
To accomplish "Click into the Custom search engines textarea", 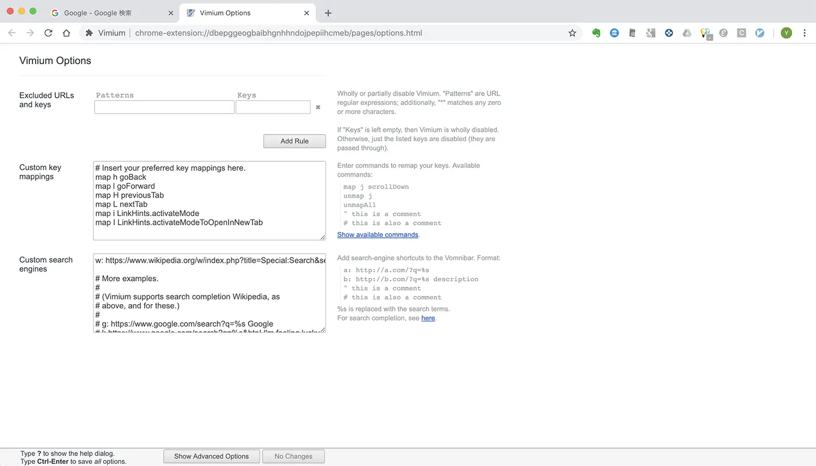I will pyautogui.click(x=209, y=293).
